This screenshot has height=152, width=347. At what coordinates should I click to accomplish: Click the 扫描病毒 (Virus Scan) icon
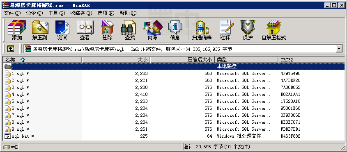tap(202, 30)
